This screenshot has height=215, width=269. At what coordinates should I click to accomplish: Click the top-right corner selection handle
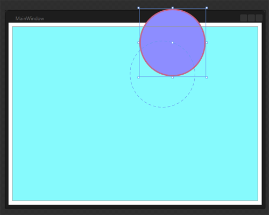207,8
